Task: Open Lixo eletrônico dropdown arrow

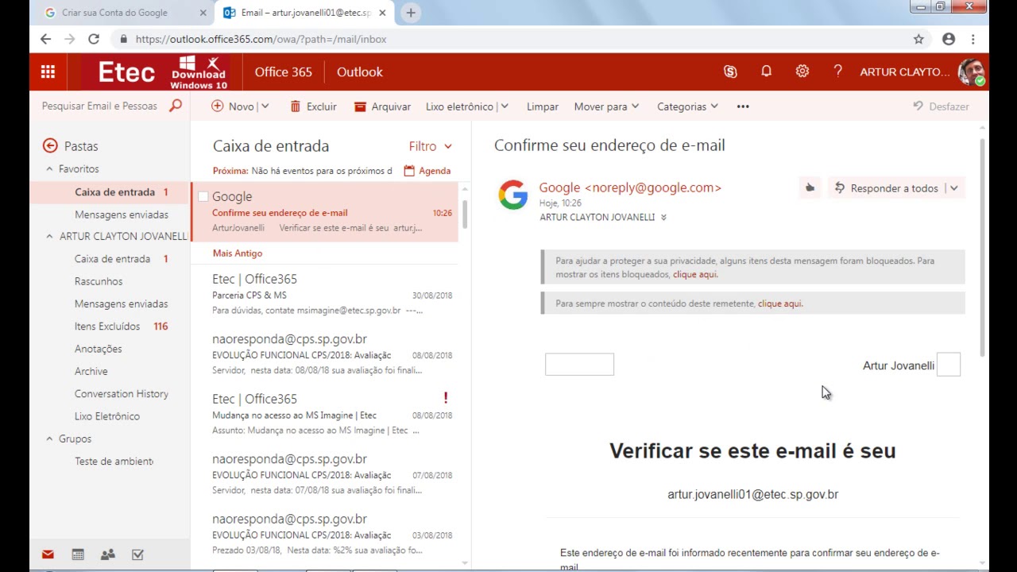Action: pyautogui.click(x=505, y=106)
